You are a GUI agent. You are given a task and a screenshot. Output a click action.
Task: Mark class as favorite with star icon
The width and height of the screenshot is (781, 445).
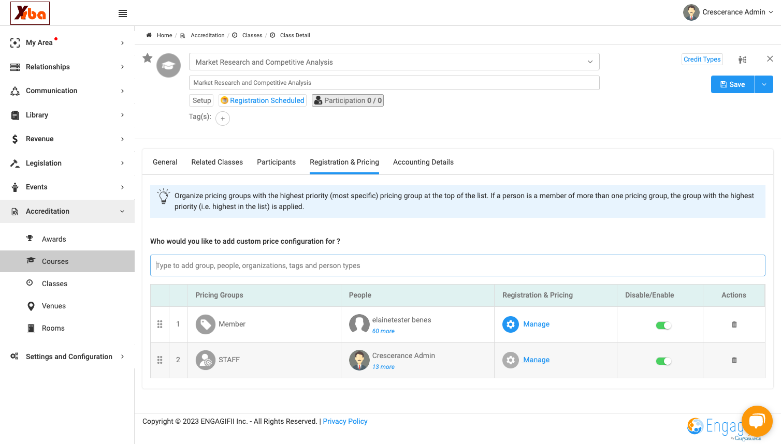[148, 58]
